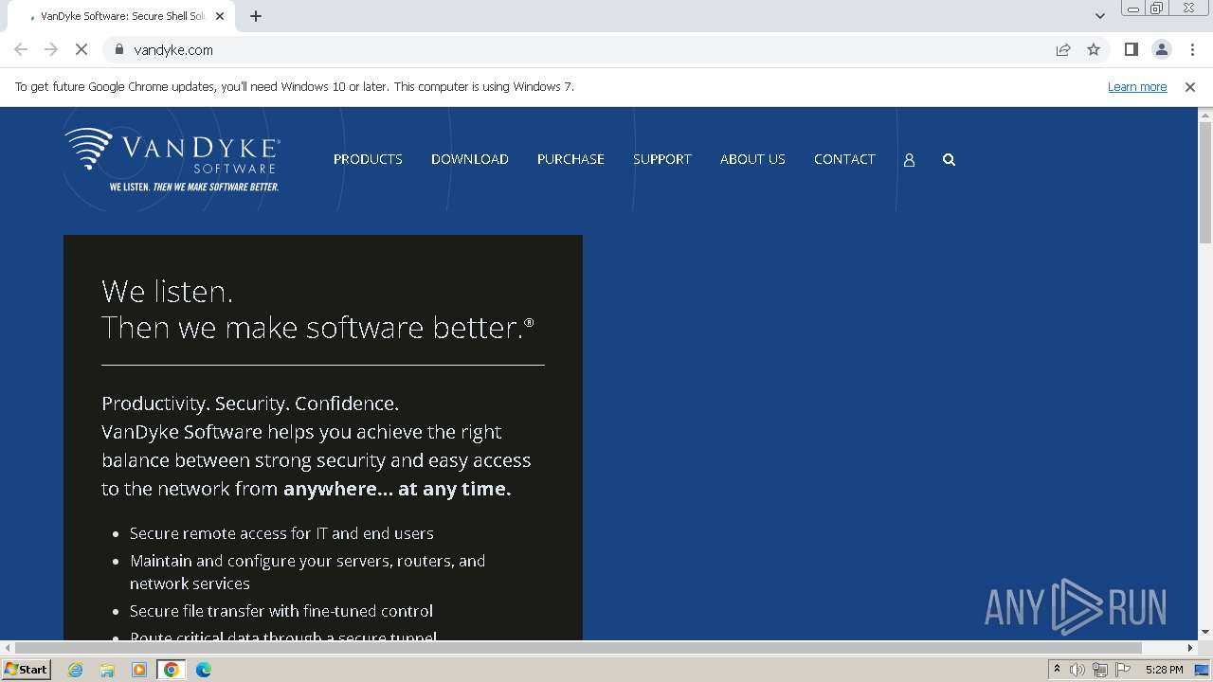
Task: Show hidden system tray icons
Action: (x=1057, y=670)
